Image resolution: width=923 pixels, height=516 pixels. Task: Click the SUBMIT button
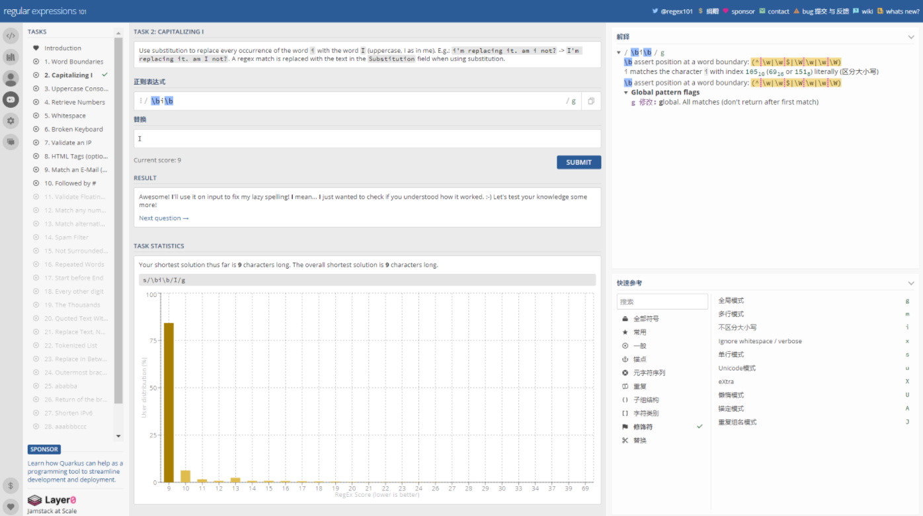click(x=579, y=163)
